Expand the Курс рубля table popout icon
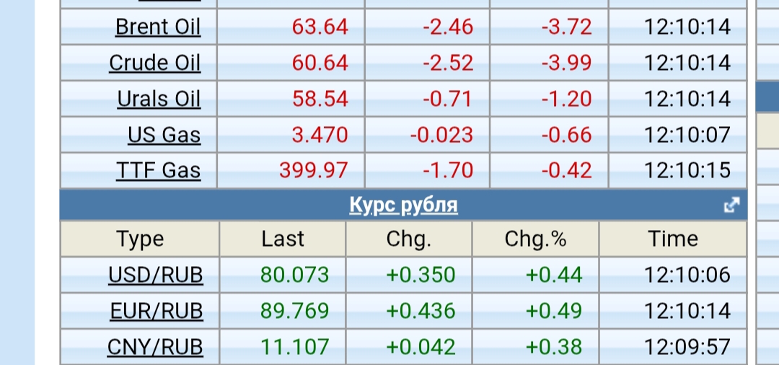The height and width of the screenshot is (365, 779). [x=731, y=206]
